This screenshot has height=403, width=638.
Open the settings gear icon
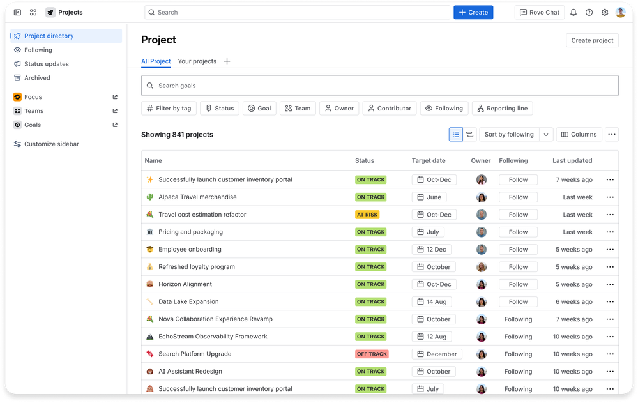(605, 12)
